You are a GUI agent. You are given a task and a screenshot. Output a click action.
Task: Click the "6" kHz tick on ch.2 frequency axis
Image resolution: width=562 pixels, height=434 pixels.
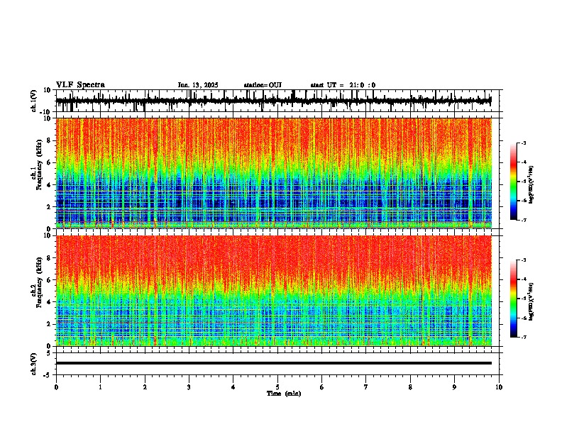tap(49, 280)
